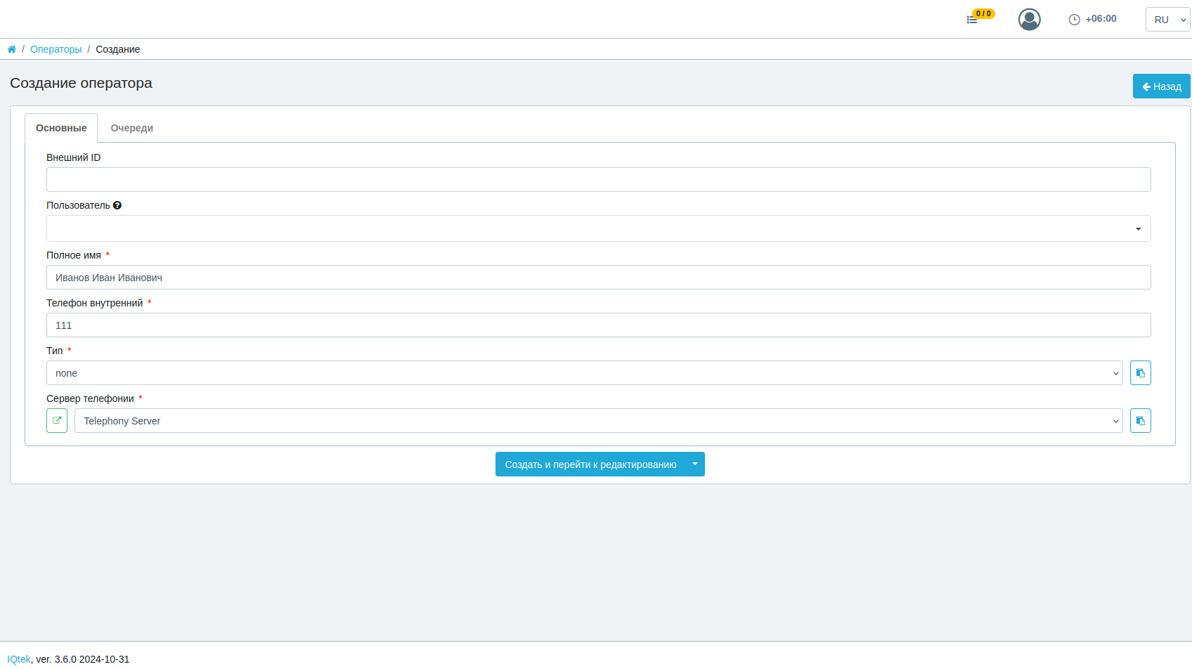Click the Назад button

tap(1162, 86)
